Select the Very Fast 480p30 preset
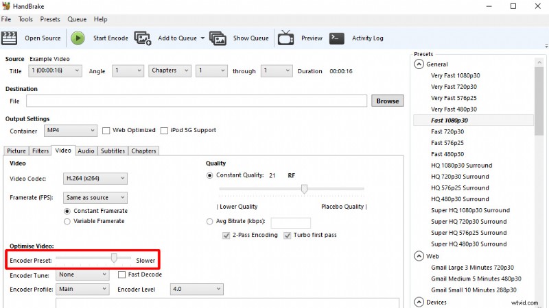 (x=454, y=110)
